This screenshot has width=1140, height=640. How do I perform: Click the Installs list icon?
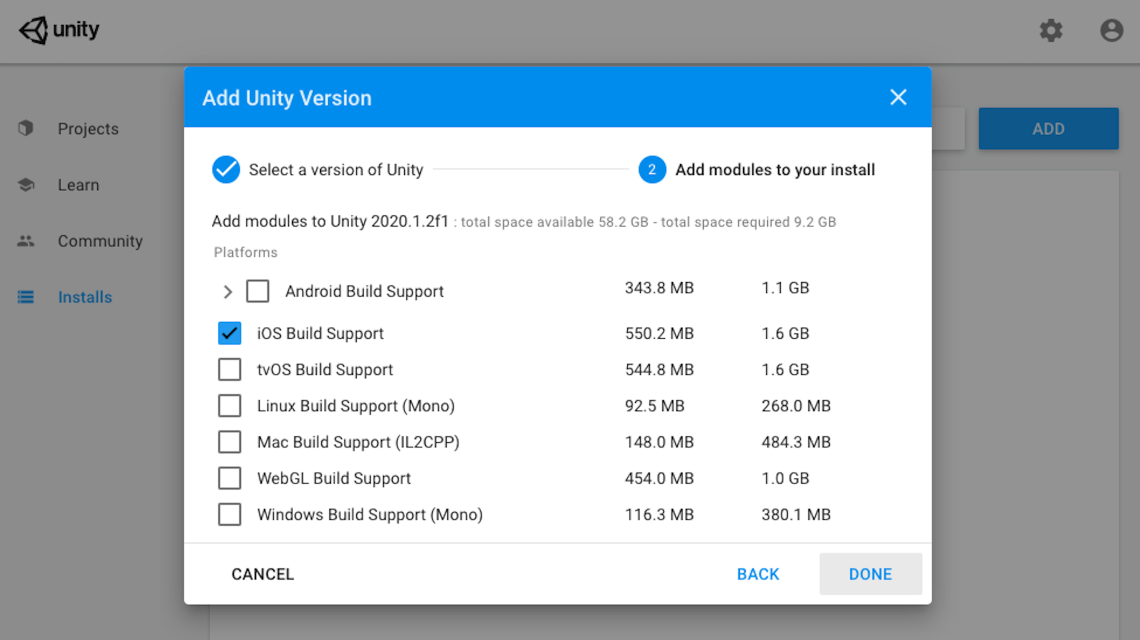click(26, 297)
